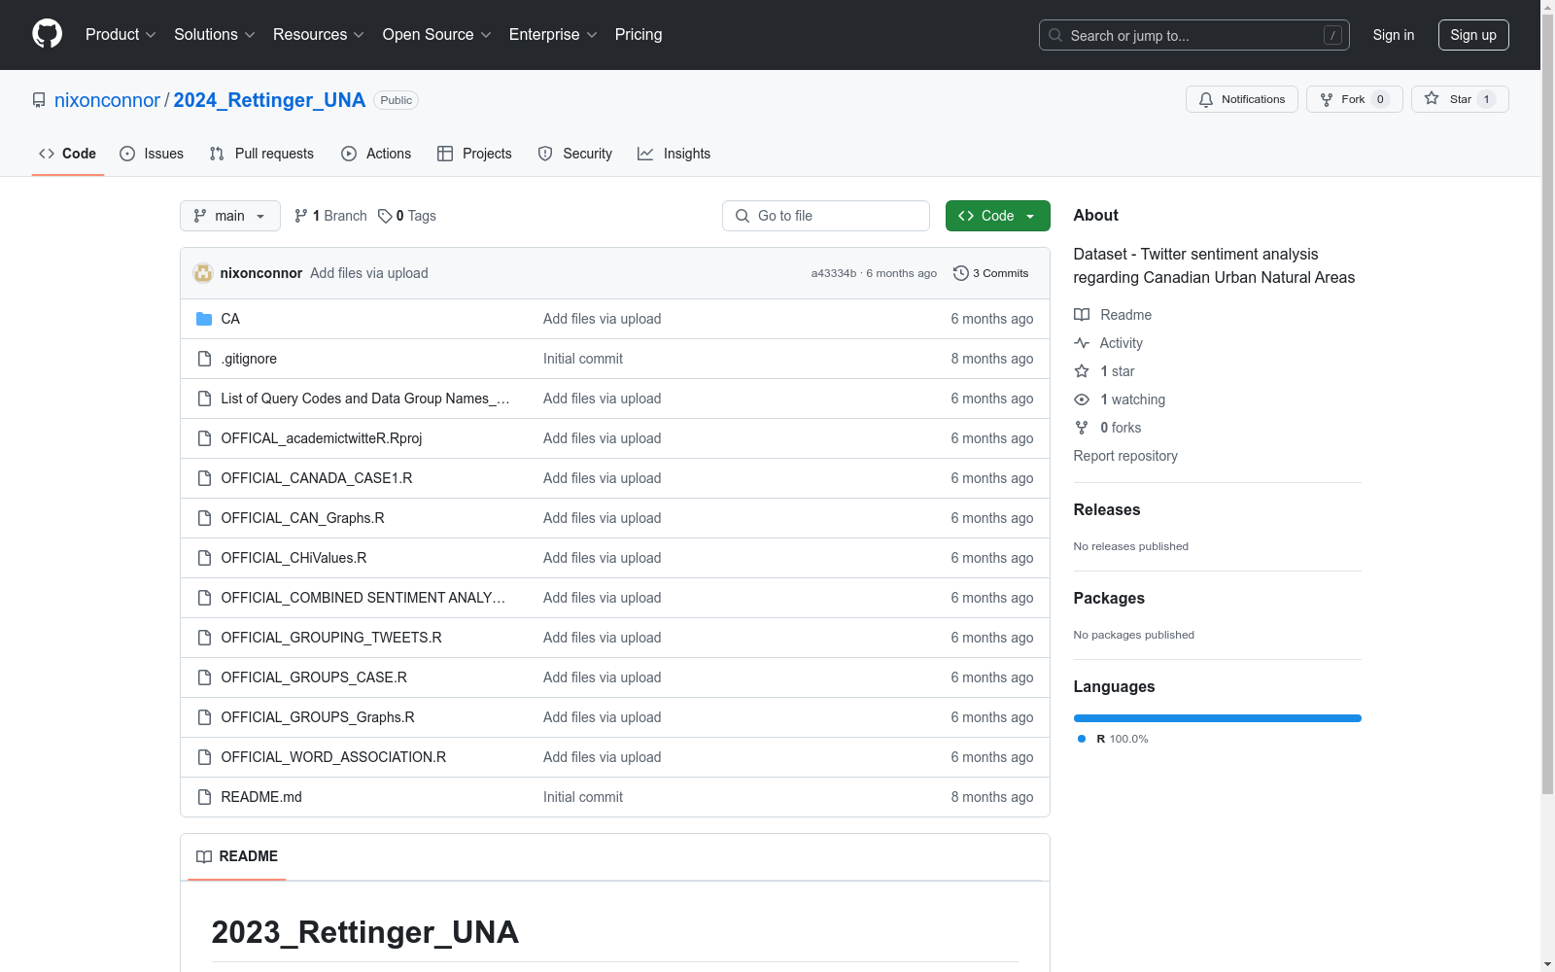Click the 2024_Rettinger_UNA repository name

[269, 100]
